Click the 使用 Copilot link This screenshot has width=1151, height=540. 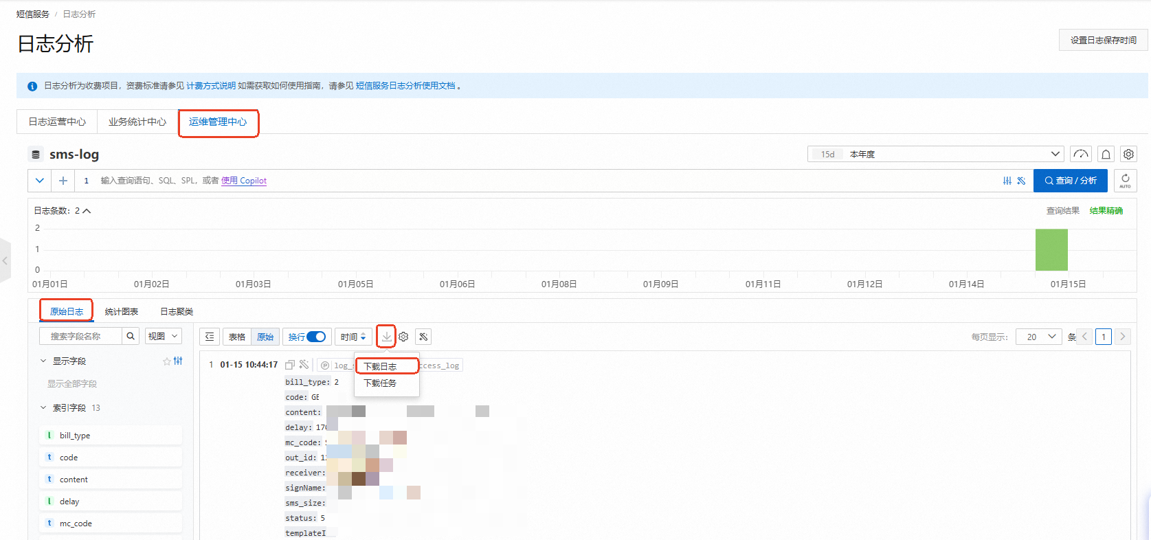[x=244, y=181]
